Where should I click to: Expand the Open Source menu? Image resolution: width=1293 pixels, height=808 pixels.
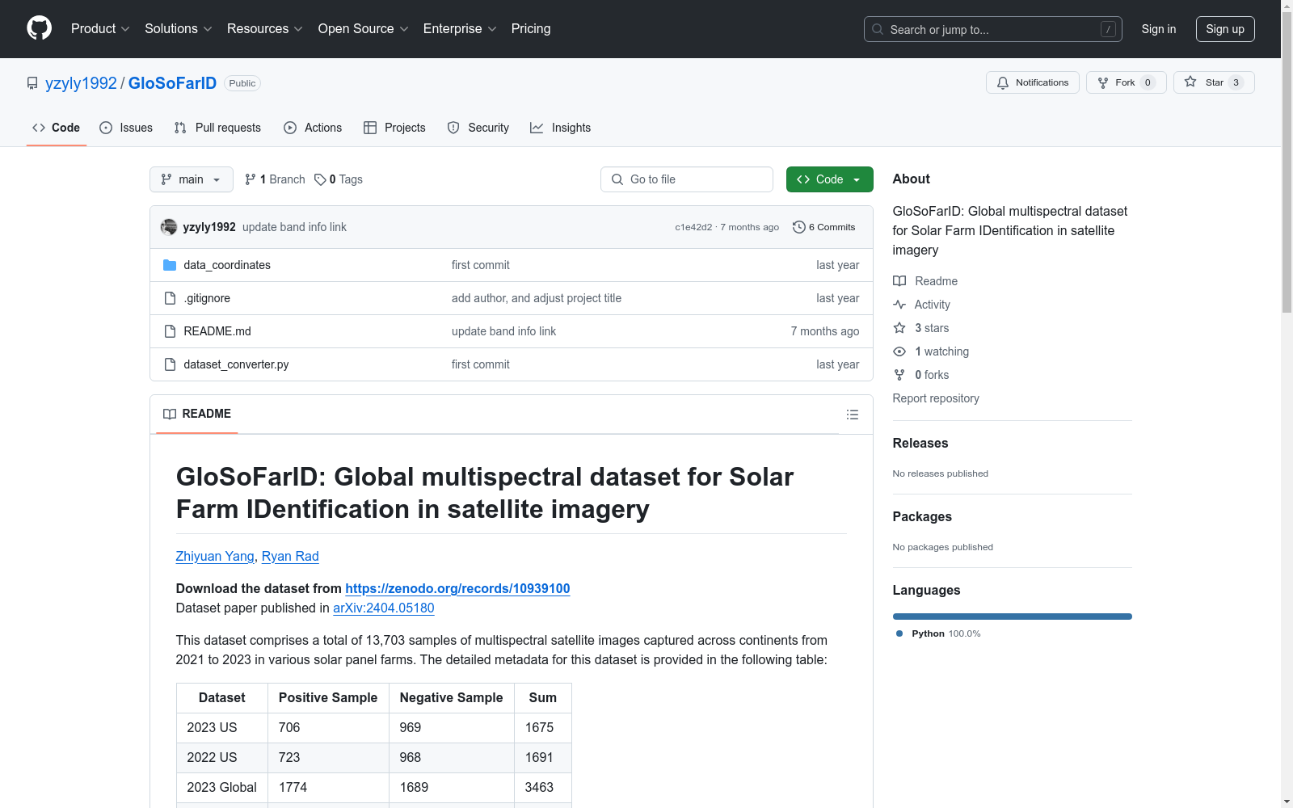click(x=364, y=28)
